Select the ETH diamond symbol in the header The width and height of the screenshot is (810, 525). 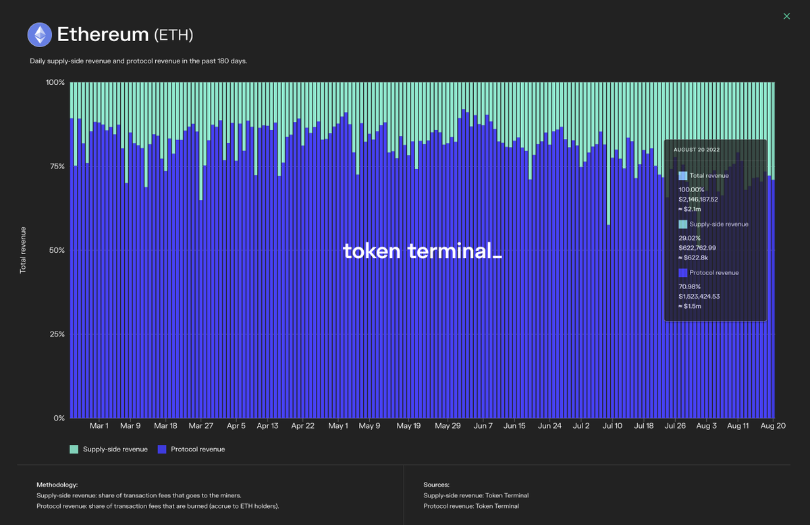40,34
